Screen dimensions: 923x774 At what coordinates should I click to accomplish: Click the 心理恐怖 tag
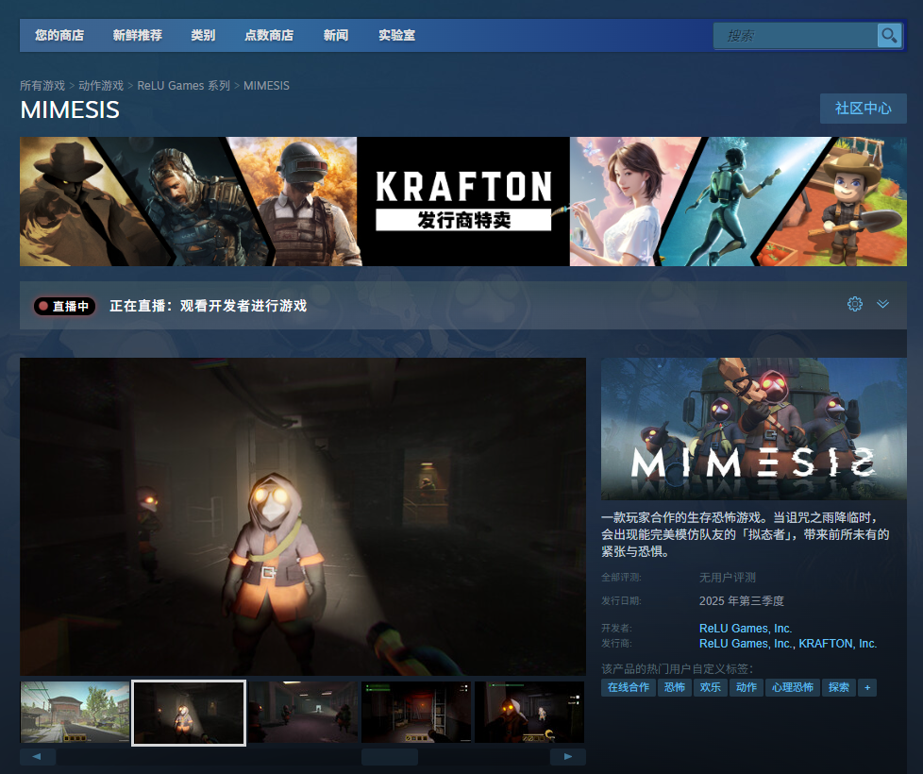[793, 687]
